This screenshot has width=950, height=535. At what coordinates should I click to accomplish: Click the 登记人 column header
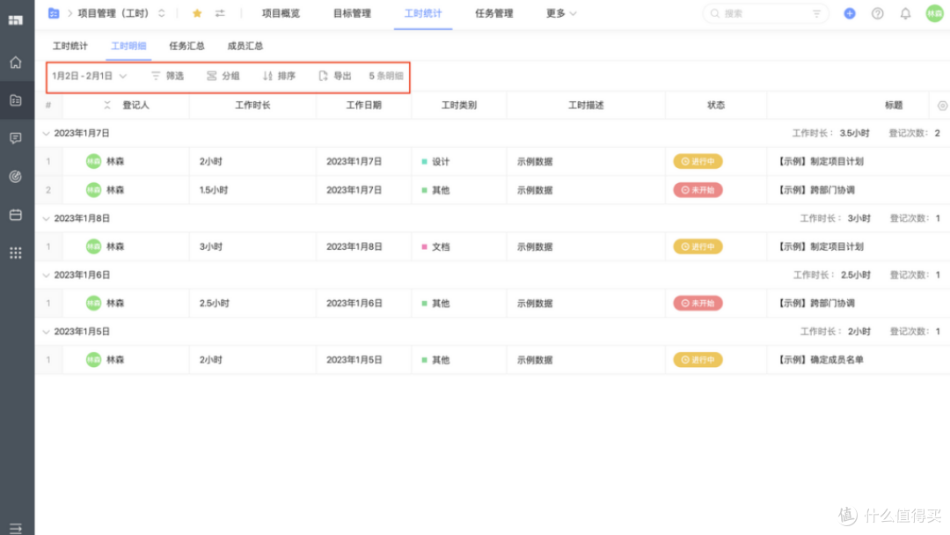tap(135, 106)
